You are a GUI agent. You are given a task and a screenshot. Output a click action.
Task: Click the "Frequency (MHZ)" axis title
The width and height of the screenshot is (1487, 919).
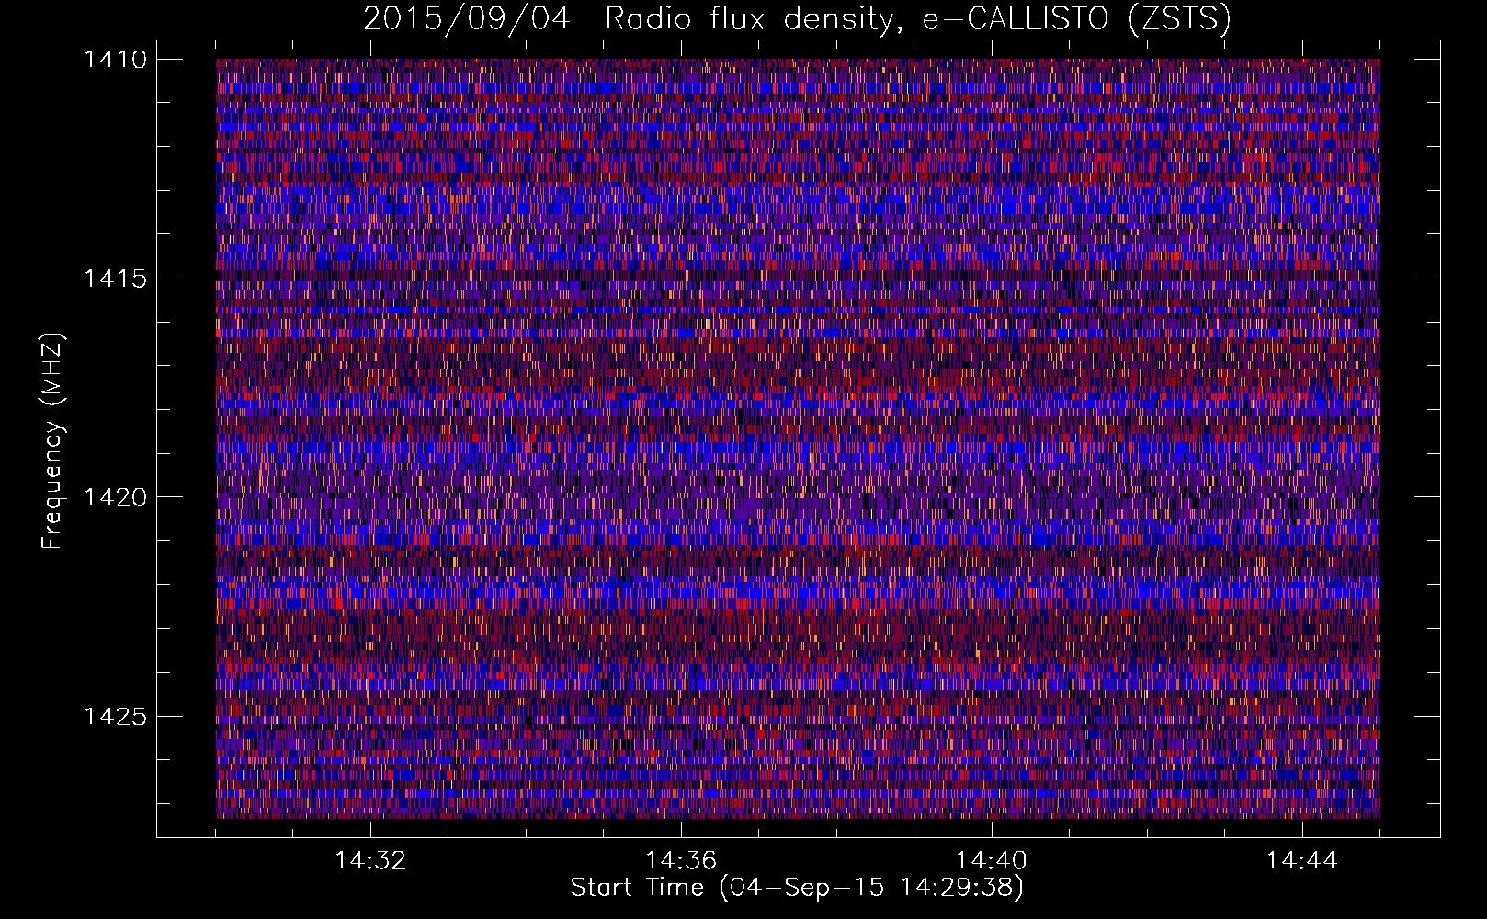click(53, 440)
